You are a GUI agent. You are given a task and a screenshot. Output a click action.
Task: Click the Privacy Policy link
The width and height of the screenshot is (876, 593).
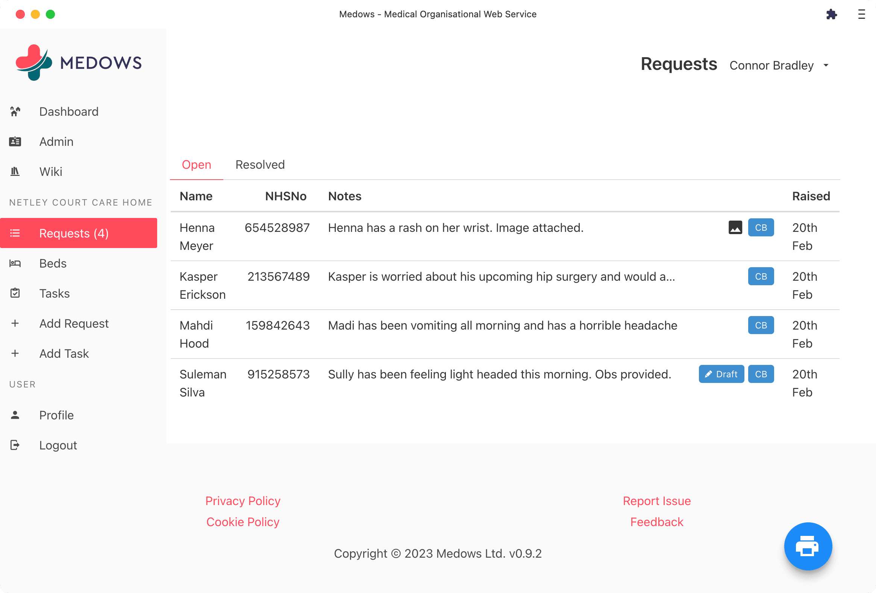click(243, 501)
